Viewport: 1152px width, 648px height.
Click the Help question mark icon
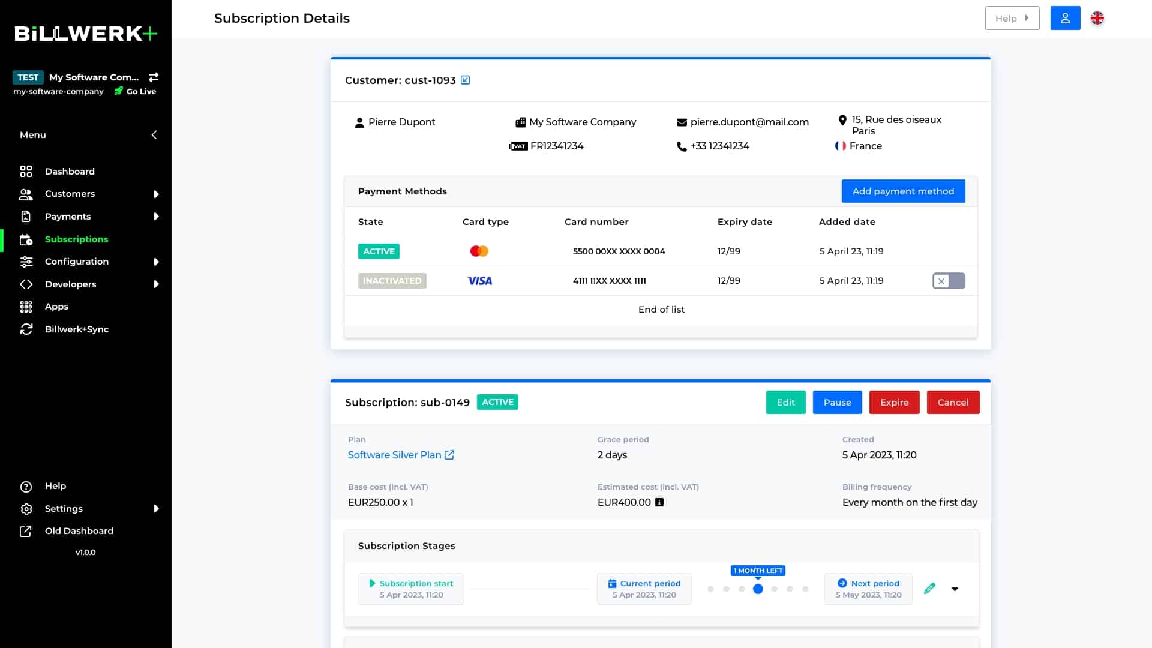[26, 487]
